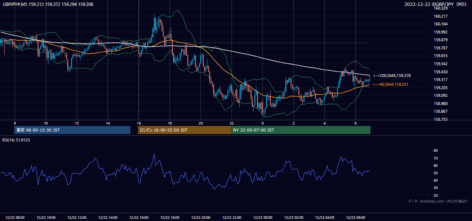This screenshot has width=472, height=221.
Task: Click the 12/22 12:00 time label
Action: tap(77, 218)
